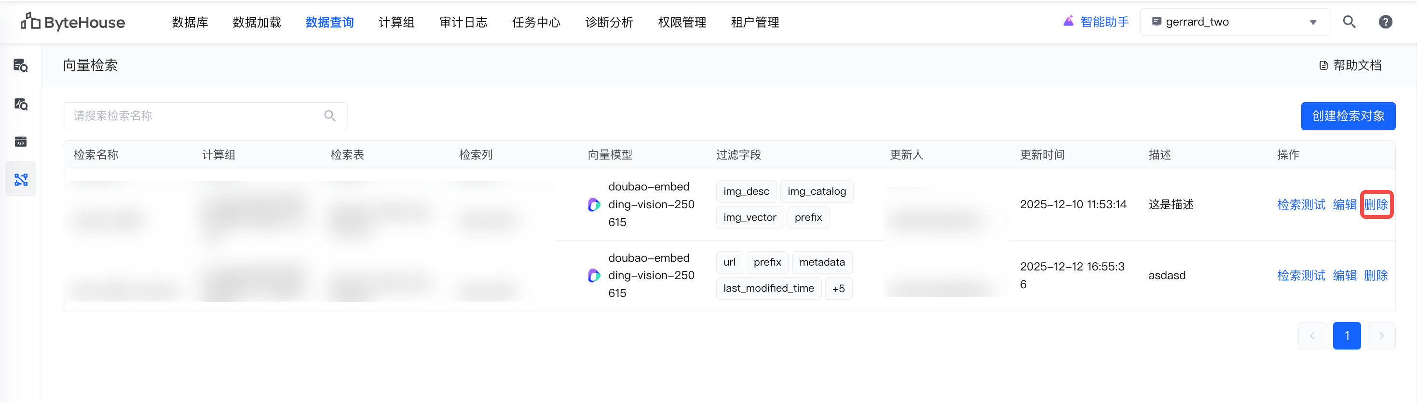Click the 检索列 column header
Image resolution: width=1417 pixels, height=403 pixels.
[x=476, y=155]
